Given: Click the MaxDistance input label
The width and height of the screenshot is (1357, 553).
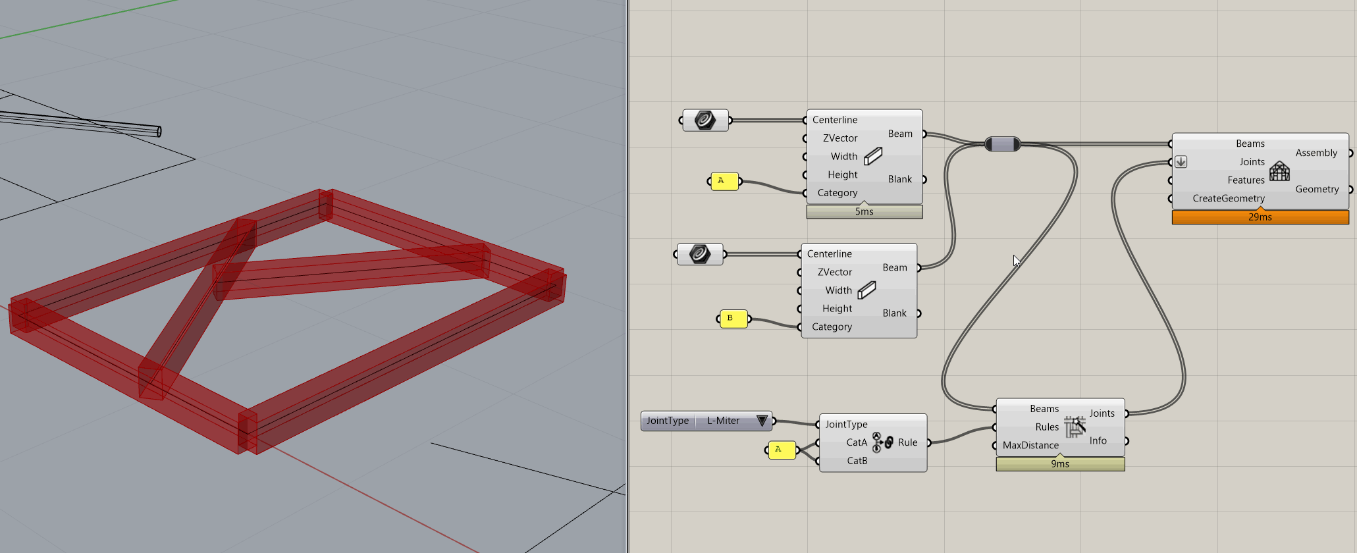Looking at the screenshot, I should [x=1030, y=445].
